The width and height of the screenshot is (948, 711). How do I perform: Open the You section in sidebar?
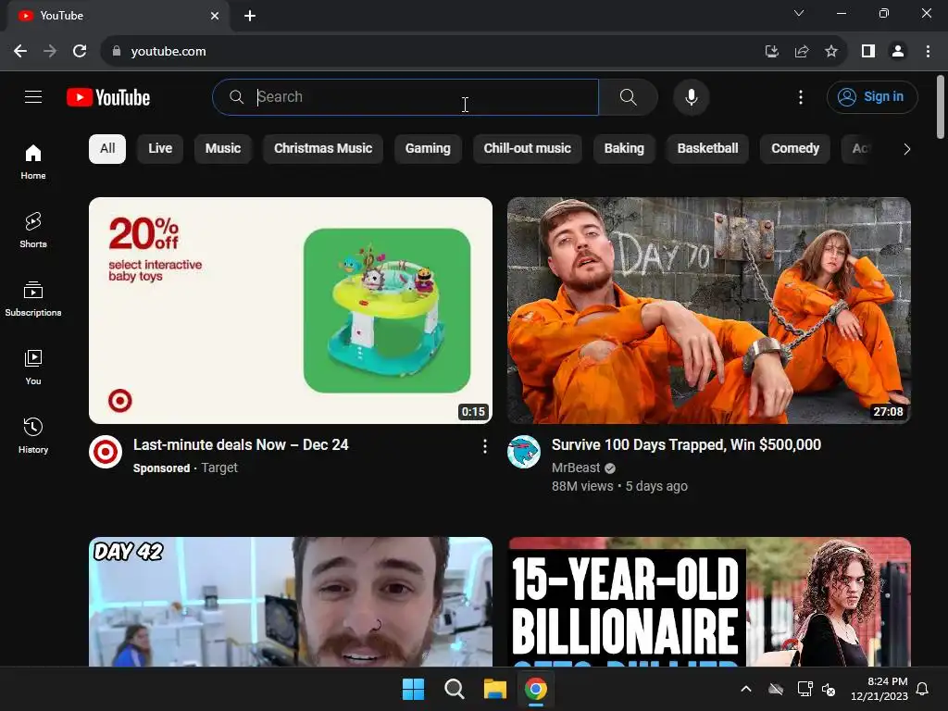point(33,367)
